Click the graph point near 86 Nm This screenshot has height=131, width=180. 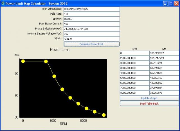pos(54,76)
